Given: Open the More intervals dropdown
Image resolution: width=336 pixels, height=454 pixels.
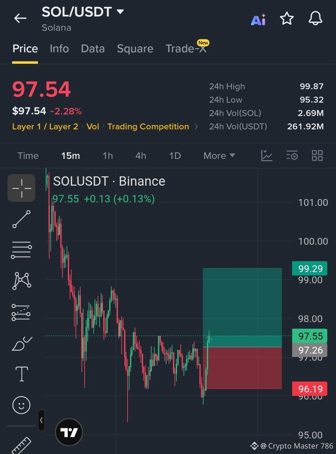Looking at the screenshot, I should click(219, 156).
